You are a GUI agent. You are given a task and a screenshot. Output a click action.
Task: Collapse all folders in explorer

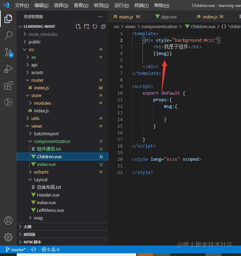coord(103,26)
